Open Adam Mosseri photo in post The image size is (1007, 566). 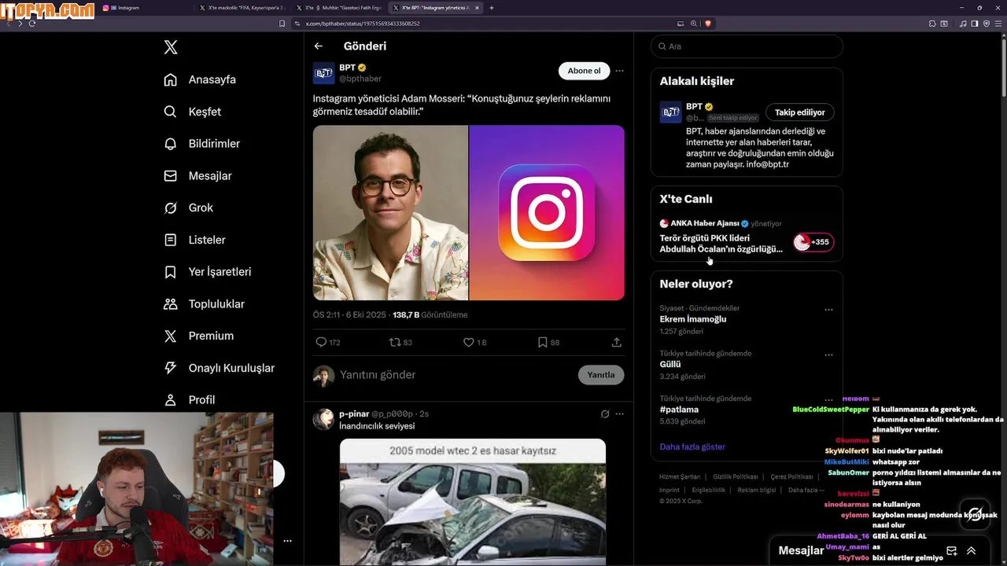pos(390,212)
